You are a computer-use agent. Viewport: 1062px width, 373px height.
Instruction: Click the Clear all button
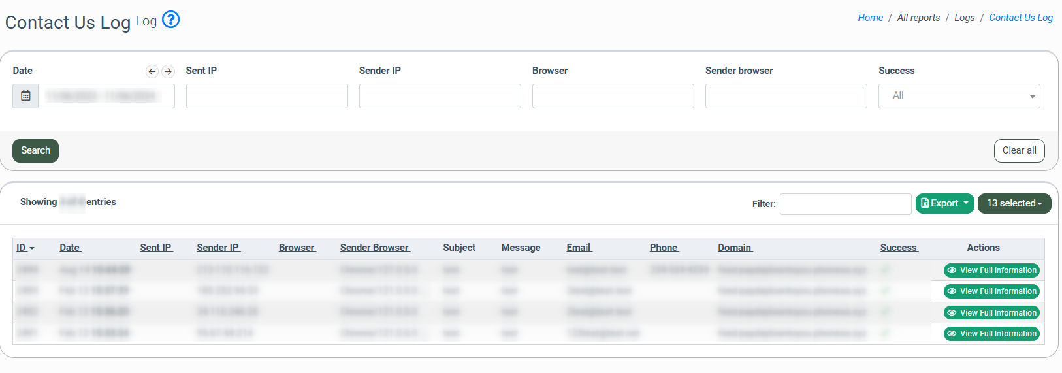coord(1019,150)
